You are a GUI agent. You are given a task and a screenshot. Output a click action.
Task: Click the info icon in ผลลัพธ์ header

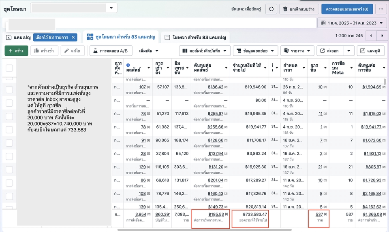[128, 65]
